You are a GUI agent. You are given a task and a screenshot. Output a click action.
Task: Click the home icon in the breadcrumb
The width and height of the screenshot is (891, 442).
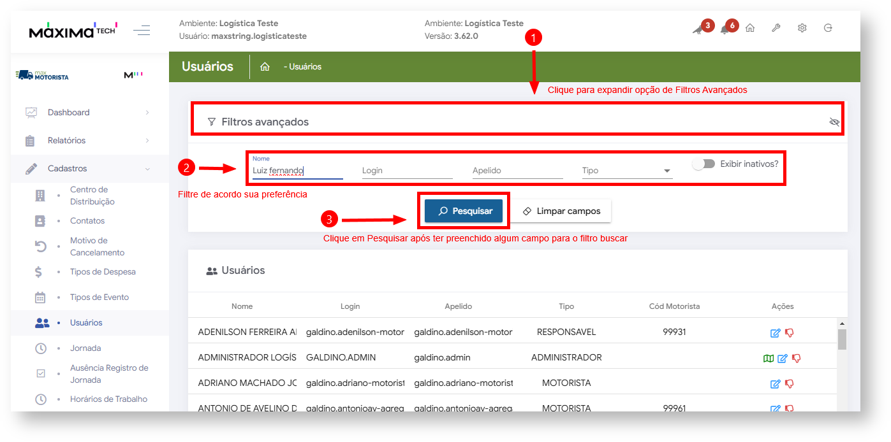tap(265, 67)
